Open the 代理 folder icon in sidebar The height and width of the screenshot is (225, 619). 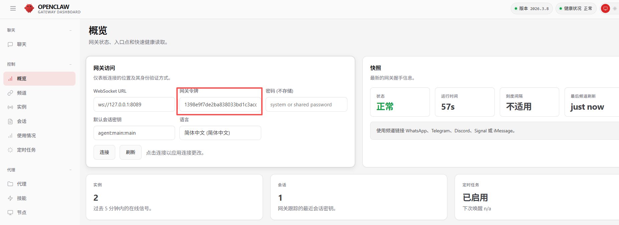[x=10, y=184]
